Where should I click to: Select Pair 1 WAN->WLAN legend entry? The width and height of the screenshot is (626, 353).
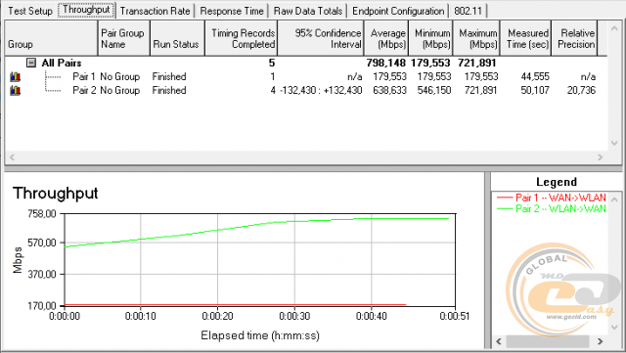[552, 198]
